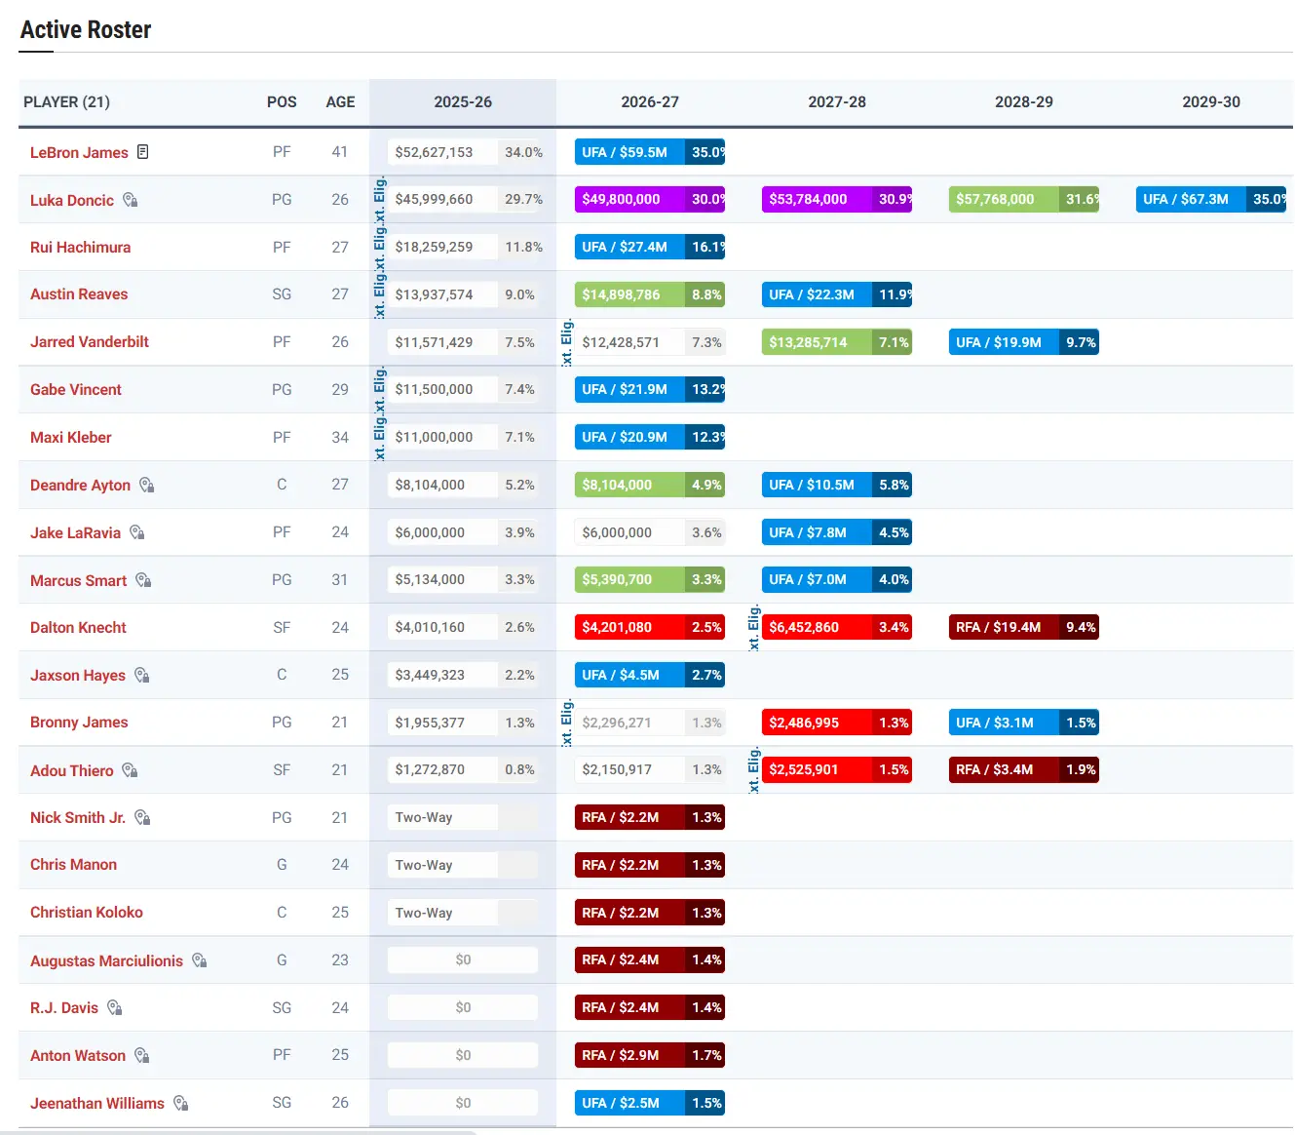Sort by the 2025-26 column header
This screenshot has height=1135, width=1295.
click(x=463, y=102)
